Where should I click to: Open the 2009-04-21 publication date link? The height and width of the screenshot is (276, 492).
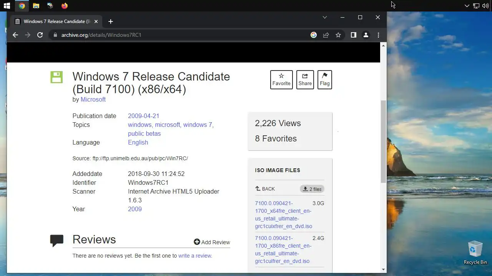coord(143,116)
